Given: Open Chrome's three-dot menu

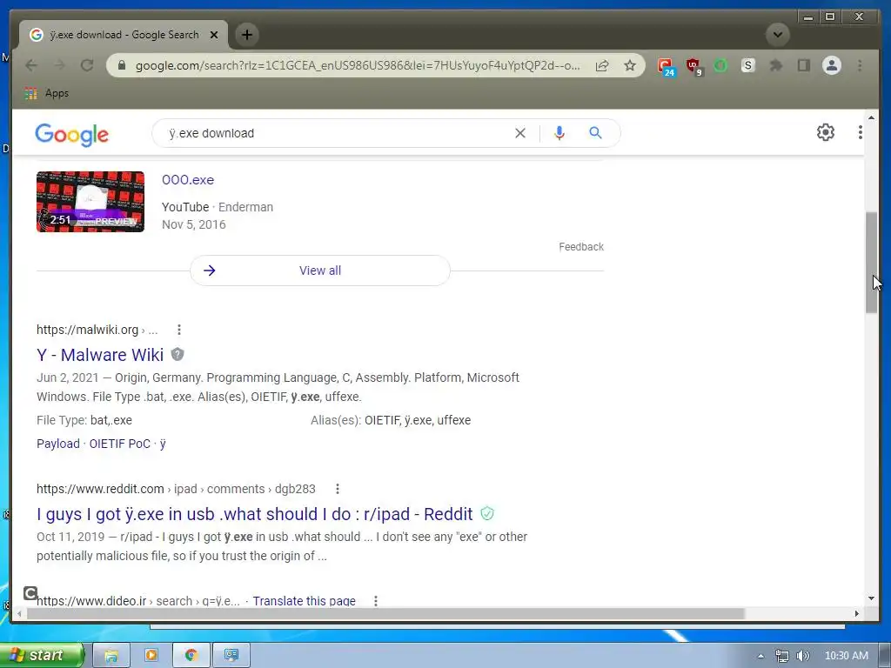Looking at the screenshot, I should [x=860, y=65].
